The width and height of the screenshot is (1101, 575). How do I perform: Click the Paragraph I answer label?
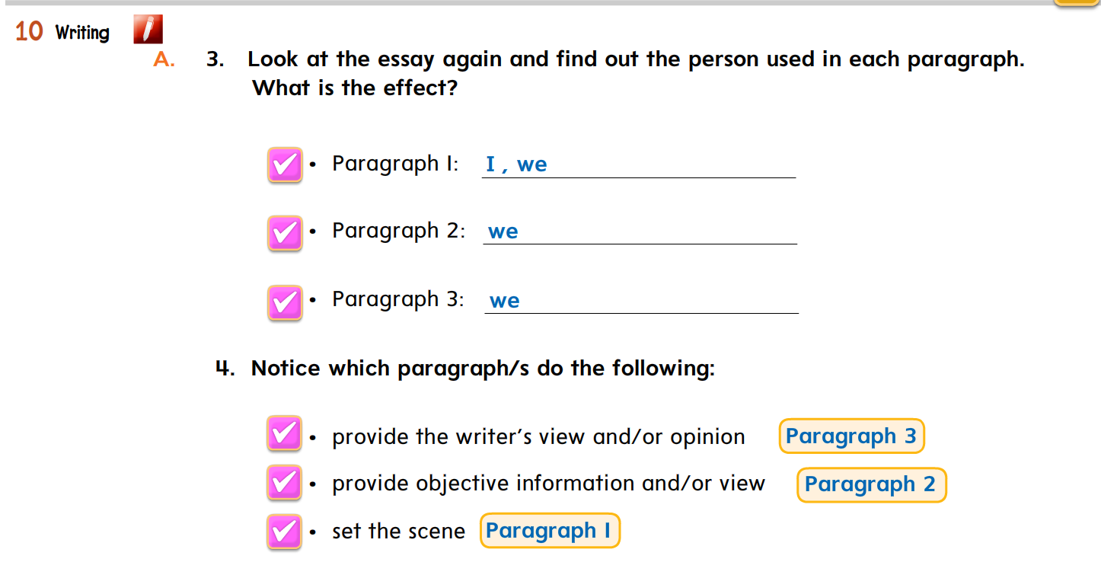(x=550, y=531)
